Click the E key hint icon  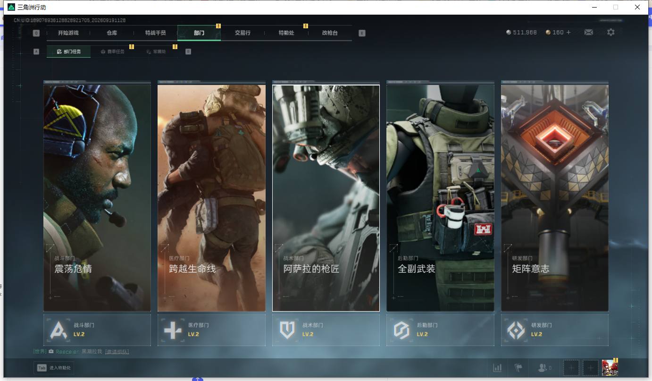pyautogui.click(x=362, y=33)
